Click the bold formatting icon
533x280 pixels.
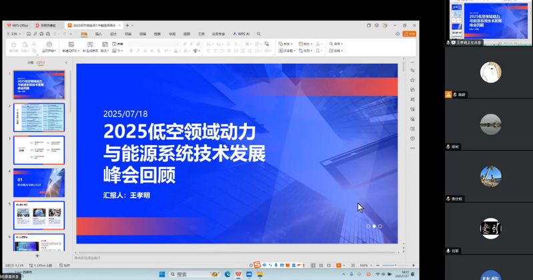point(131,51)
